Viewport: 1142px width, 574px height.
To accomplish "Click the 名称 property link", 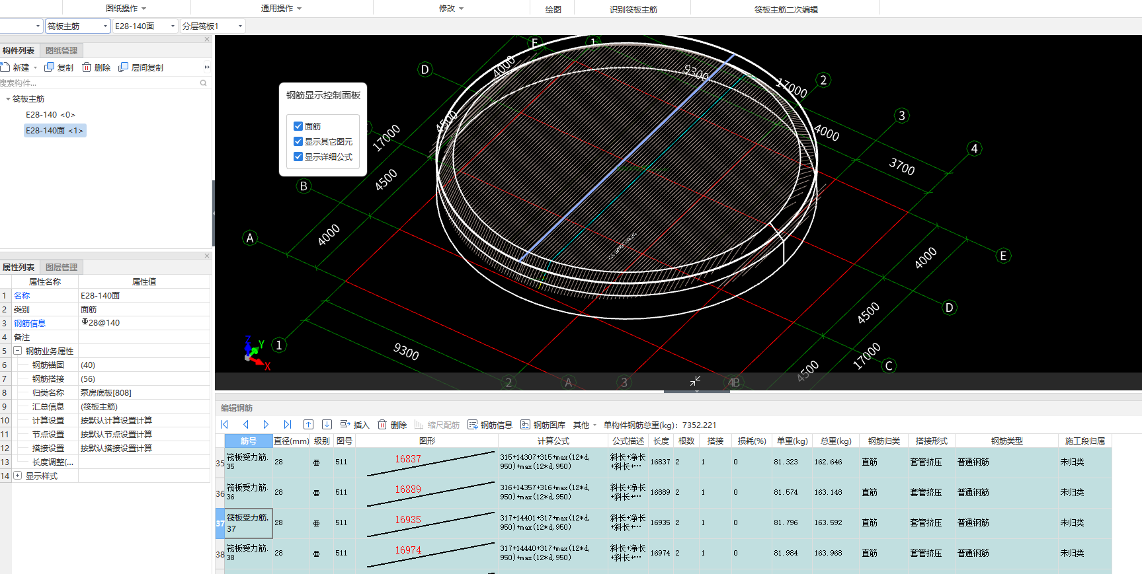I will point(22,295).
